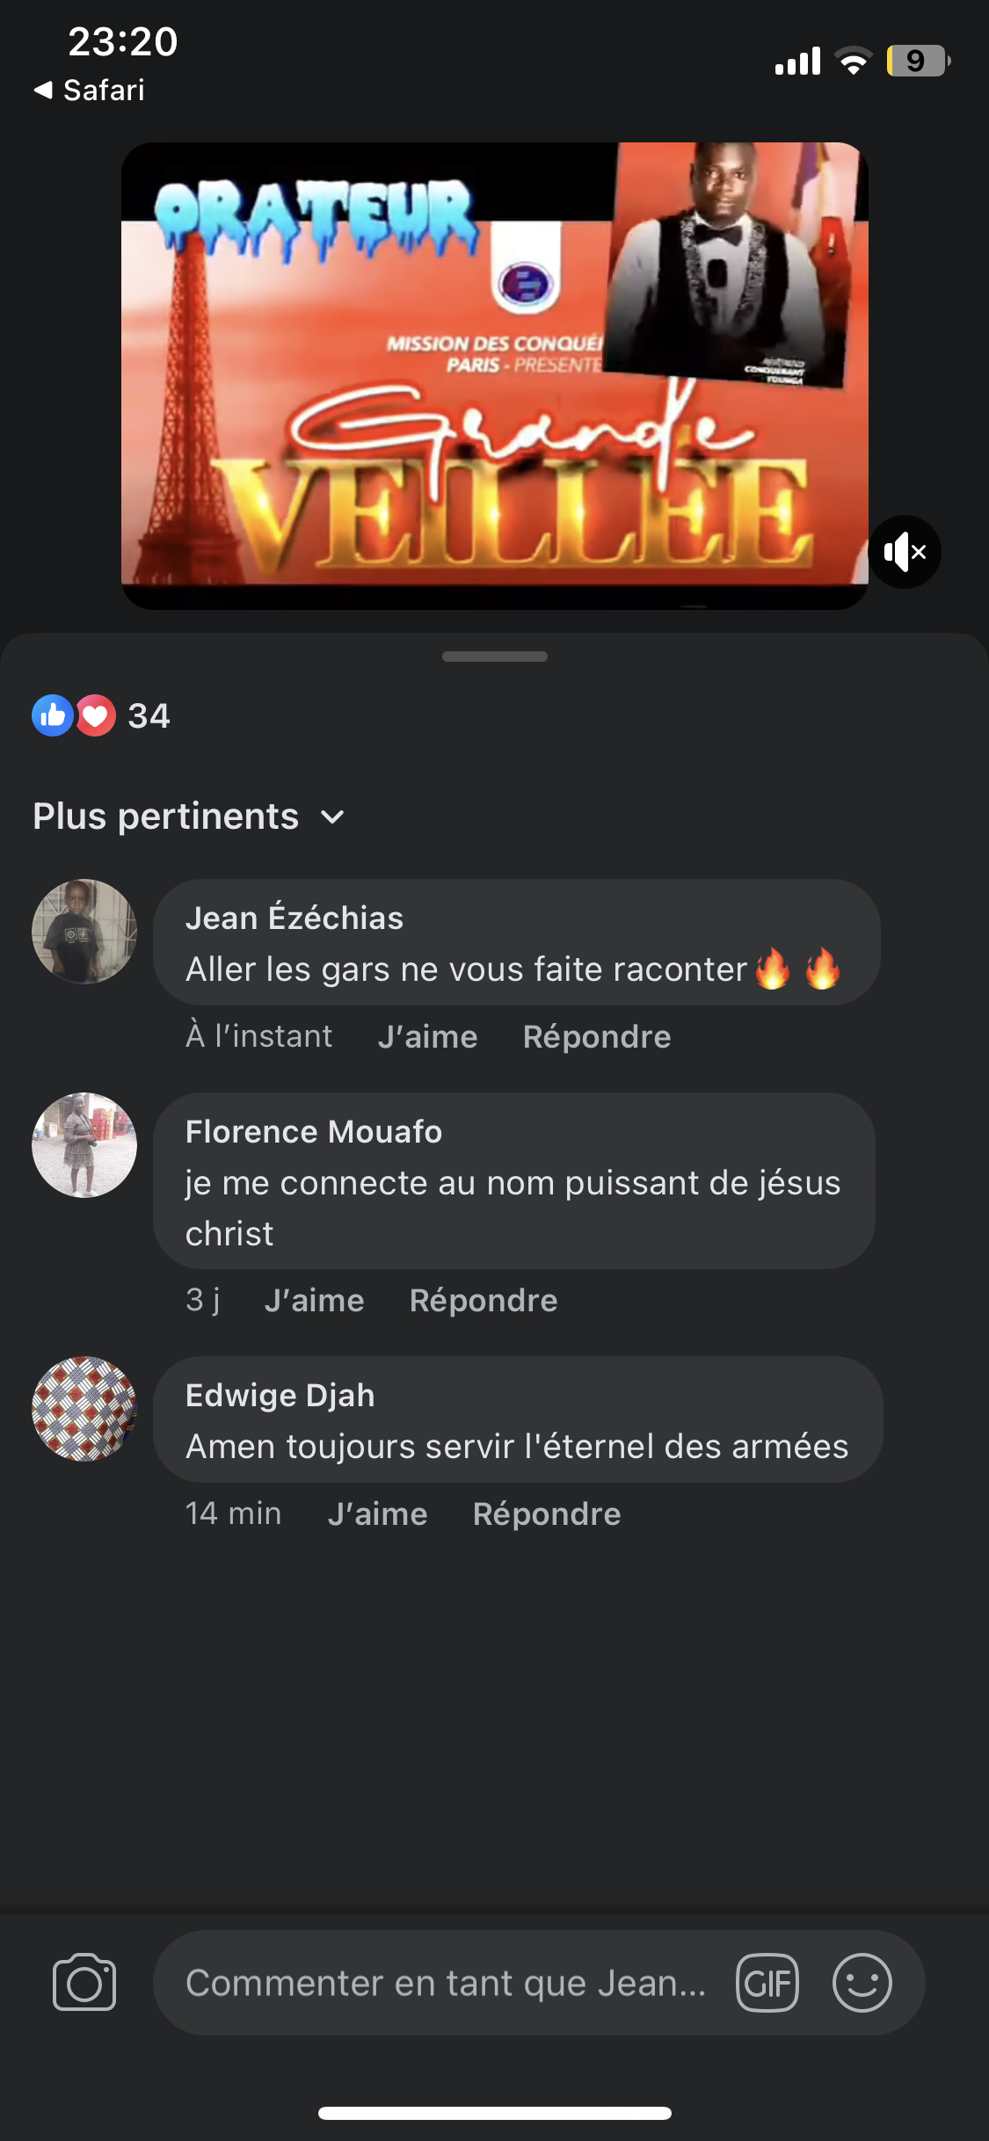Open the emoji smiley picker
Image resolution: width=989 pixels, height=2141 pixels.
click(862, 1983)
